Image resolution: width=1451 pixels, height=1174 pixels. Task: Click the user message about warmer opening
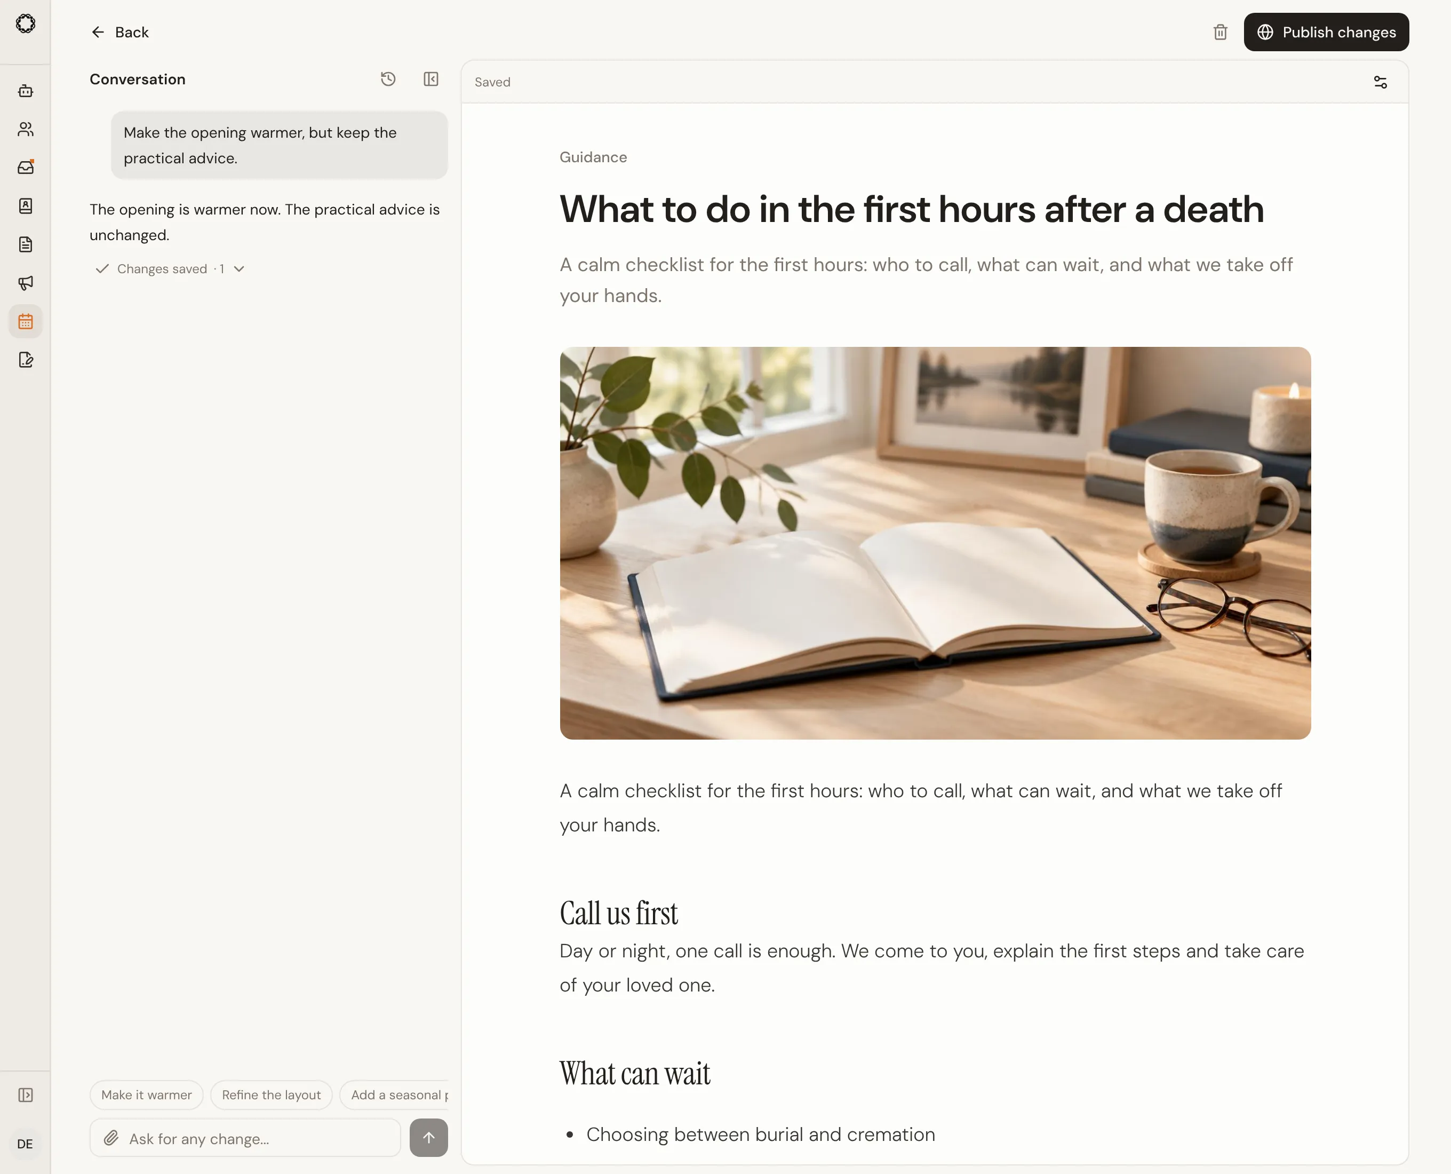tap(279, 145)
